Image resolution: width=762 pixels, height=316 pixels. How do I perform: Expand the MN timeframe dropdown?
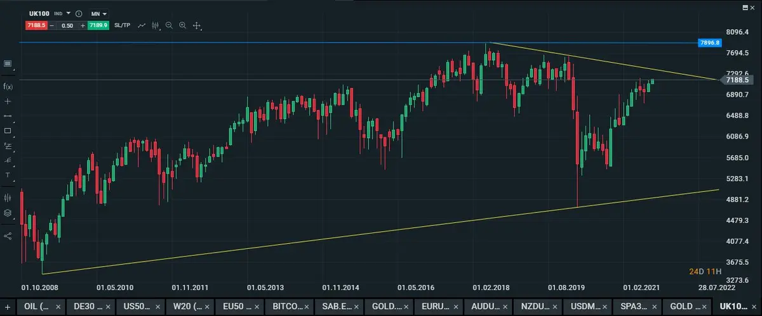[100, 13]
